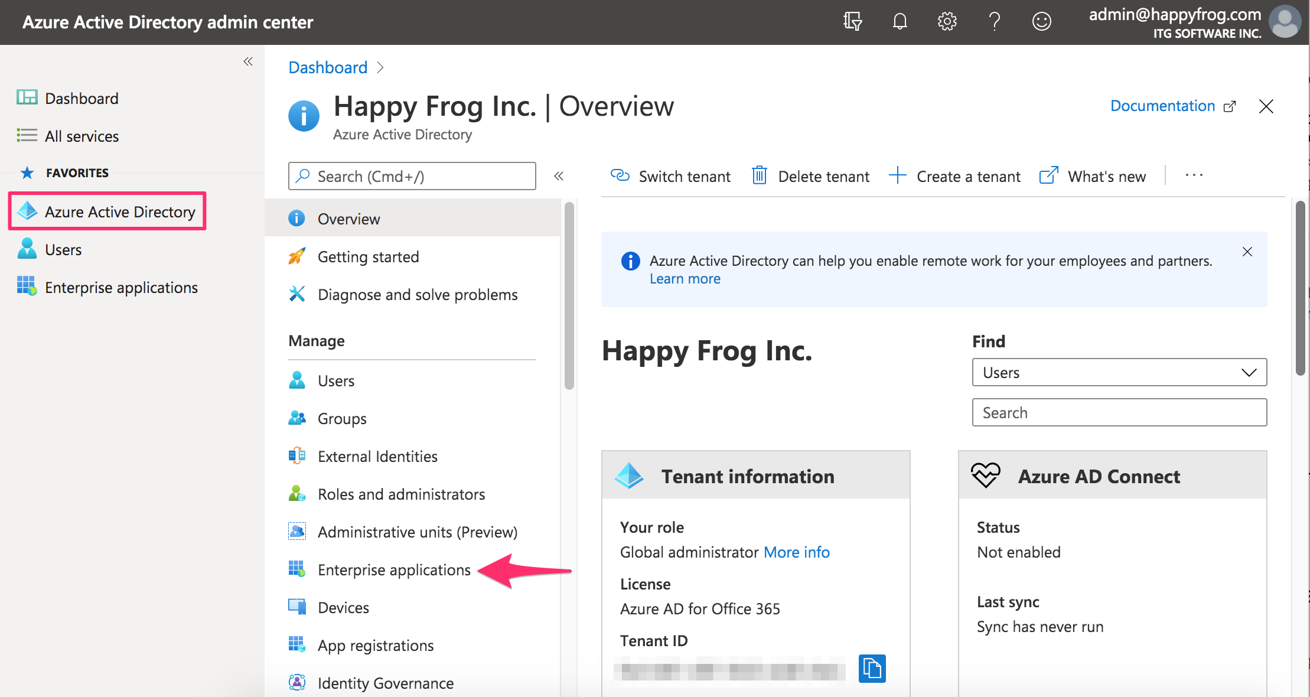The height and width of the screenshot is (697, 1310).
Task: Open the more commands ellipsis
Action: point(1194,175)
